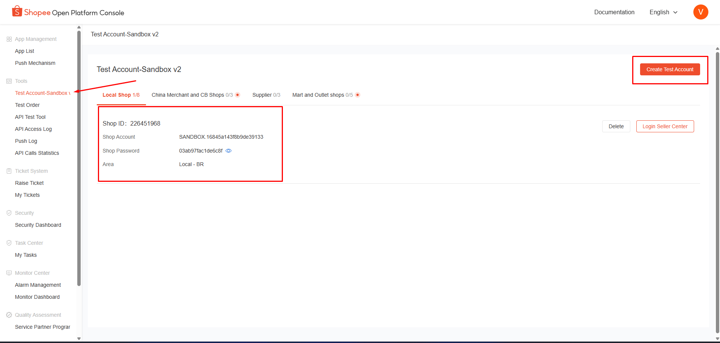
Task: Click the Shopee Open Platform Console title
Action: (74, 12)
